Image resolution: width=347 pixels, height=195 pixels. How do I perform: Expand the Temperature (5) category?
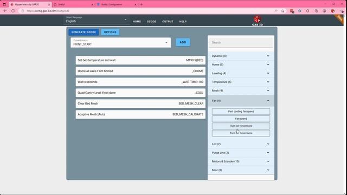tap(241, 82)
